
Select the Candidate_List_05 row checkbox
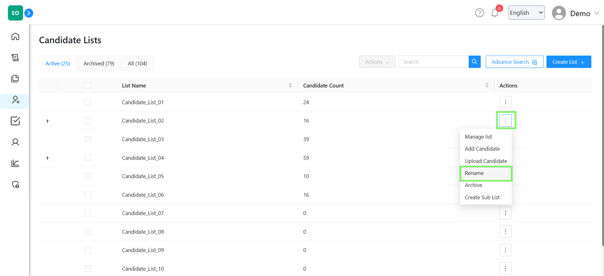88,176
